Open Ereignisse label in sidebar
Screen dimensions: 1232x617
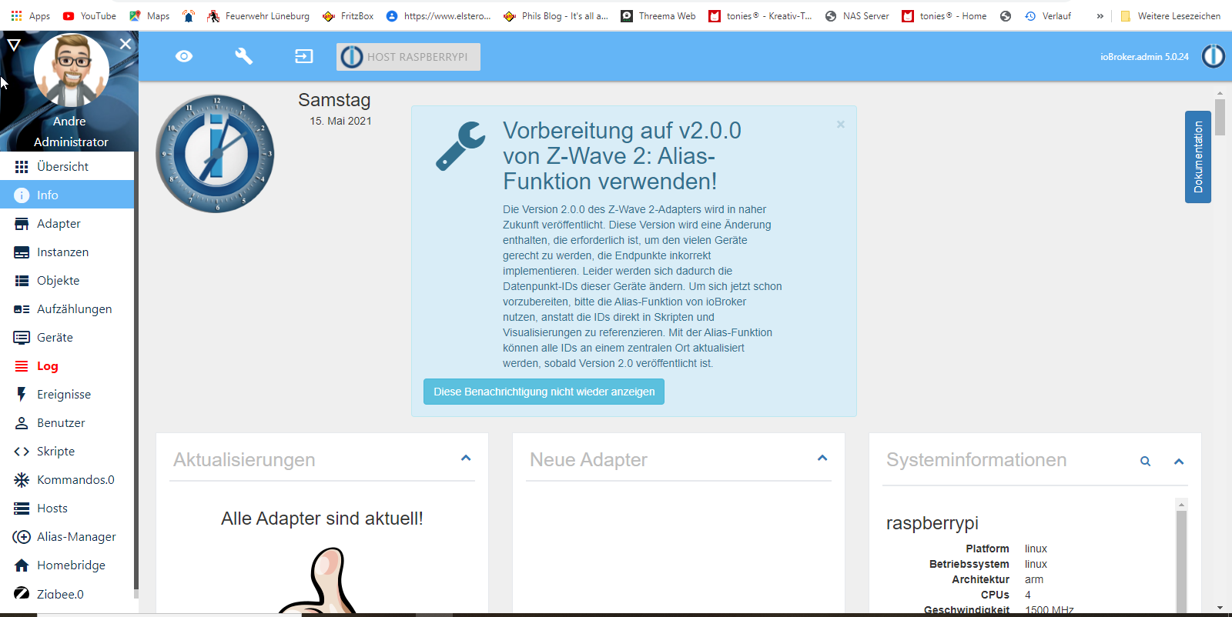click(64, 394)
